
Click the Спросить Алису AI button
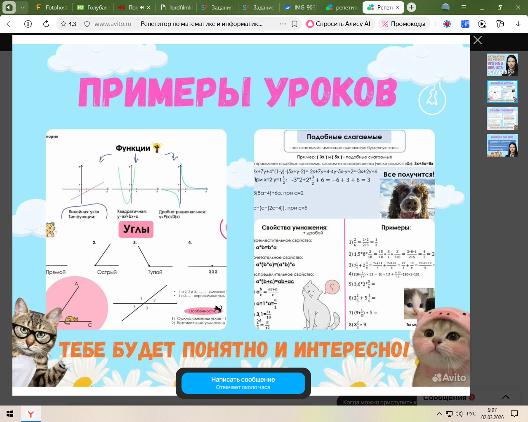click(x=338, y=24)
